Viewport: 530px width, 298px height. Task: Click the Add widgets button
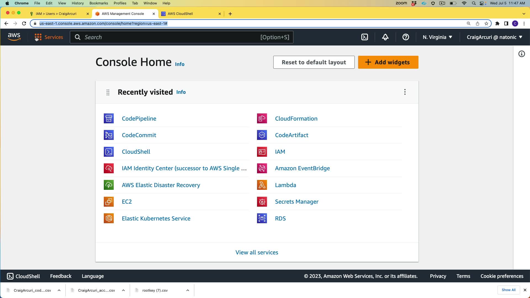388,62
